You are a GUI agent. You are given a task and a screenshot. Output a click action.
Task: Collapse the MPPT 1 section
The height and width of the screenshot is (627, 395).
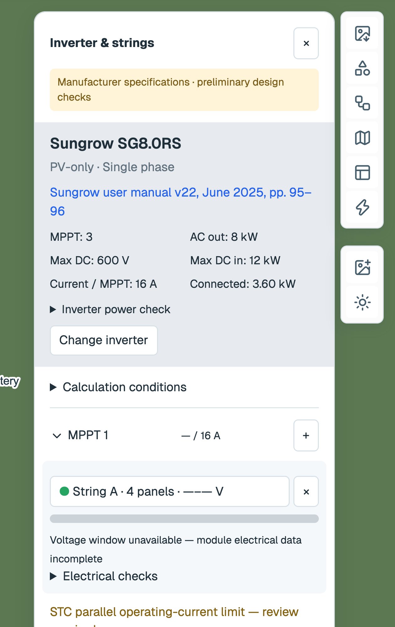point(80,435)
